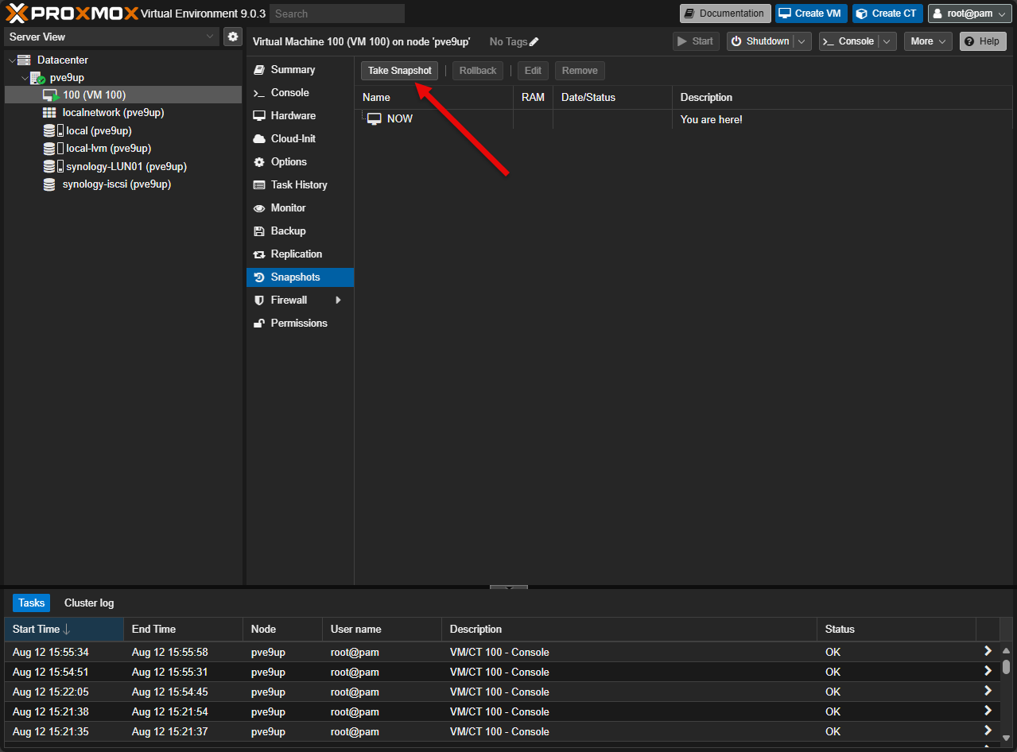The height and width of the screenshot is (752, 1017).
Task: Open the Hardware panel for VM 100
Action: 259,115
